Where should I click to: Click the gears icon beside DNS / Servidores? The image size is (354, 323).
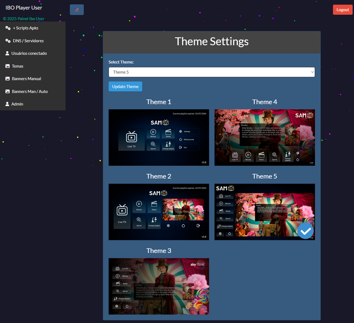[8, 41]
